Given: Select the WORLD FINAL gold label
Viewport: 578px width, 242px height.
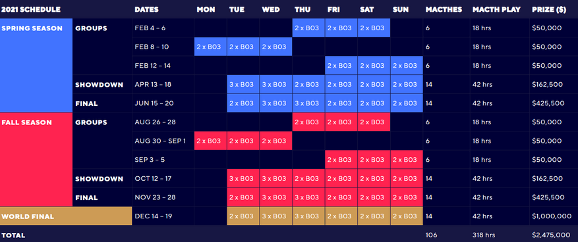Looking at the screenshot, I should point(66,216).
